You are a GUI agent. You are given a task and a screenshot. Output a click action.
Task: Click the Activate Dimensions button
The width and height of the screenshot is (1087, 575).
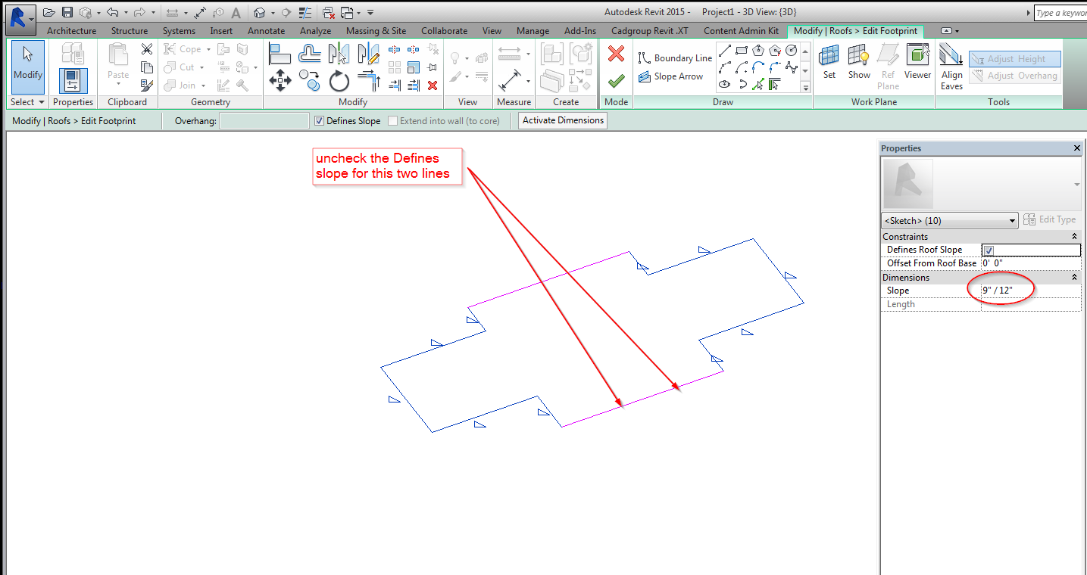pos(563,120)
